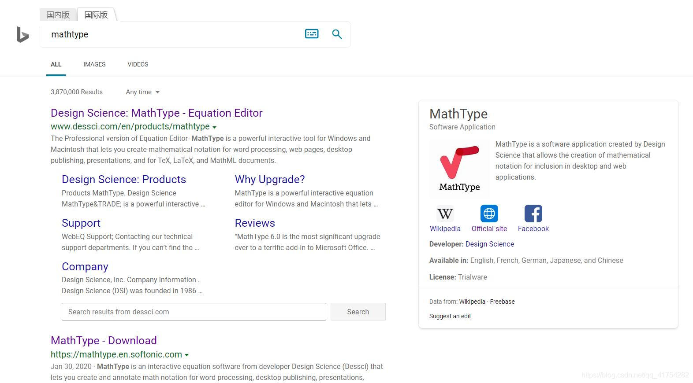Click the https://mathtype.en.softonic.com URL
Image resolution: width=693 pixels, height=383 pixels.
pos(116,354)
